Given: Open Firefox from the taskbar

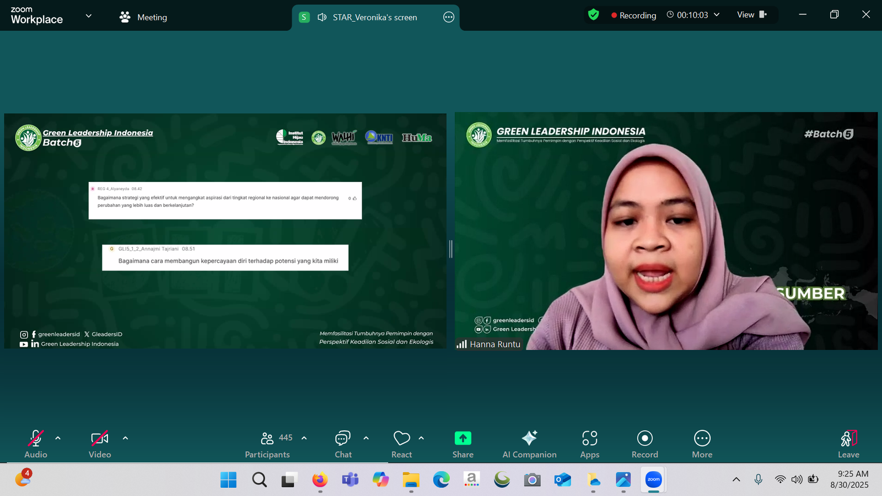Looking at the screenshot, I should (320, 480).
